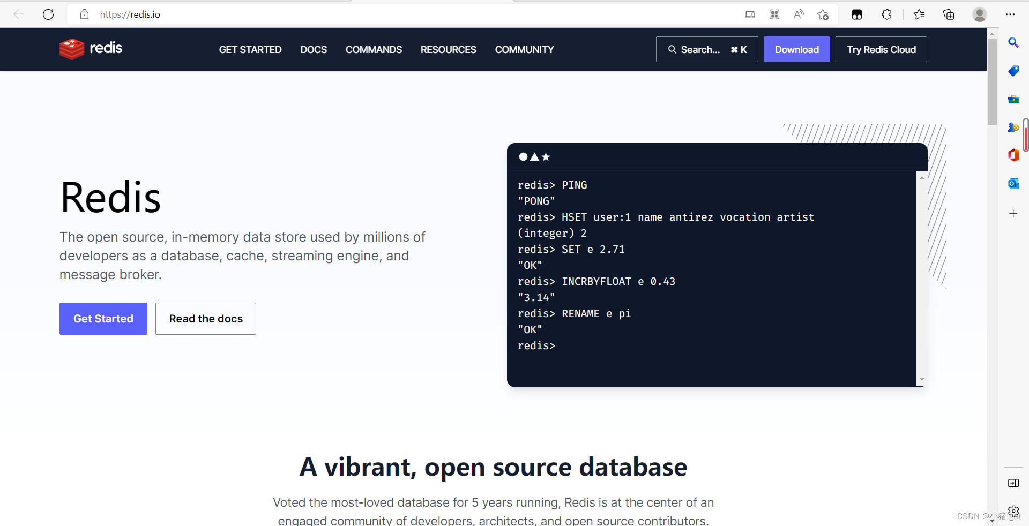Open sidebar Shopping tag icon
This screenshot has height=526, width=1029.
click(1013, 71)
